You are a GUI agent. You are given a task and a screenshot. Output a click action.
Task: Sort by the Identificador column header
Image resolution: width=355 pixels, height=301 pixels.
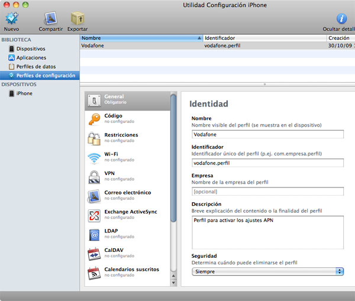coord(265,38)
